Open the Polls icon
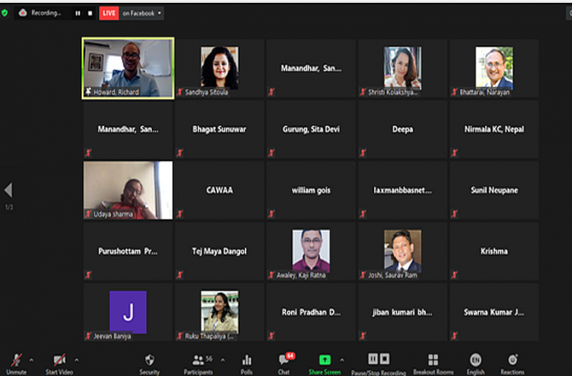Image resolution: width=572 pixels, height=376 pixels. tap(247, 361)
